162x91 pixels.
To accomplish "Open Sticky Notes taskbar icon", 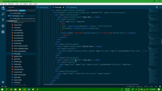I will 33,89.
